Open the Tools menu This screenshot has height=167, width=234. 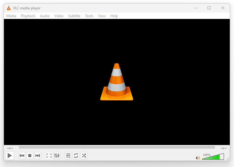[89, 16]
